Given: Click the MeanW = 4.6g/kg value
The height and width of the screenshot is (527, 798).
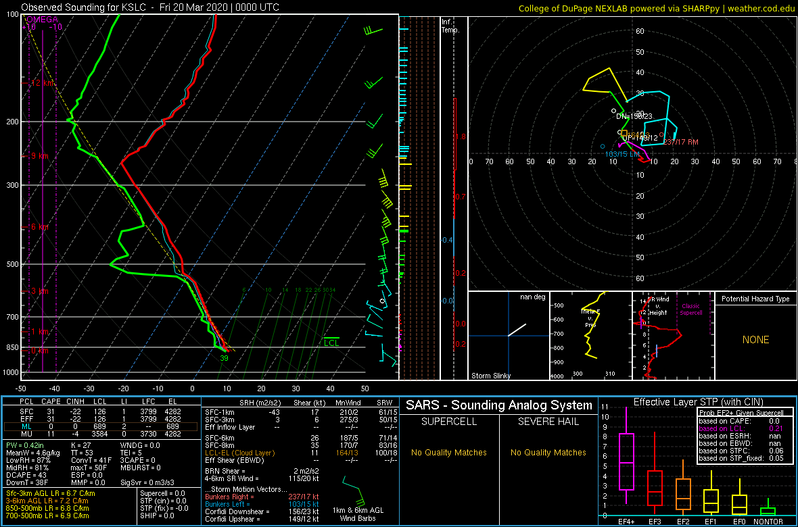Looking at the screenshot, I should point(32,452).
